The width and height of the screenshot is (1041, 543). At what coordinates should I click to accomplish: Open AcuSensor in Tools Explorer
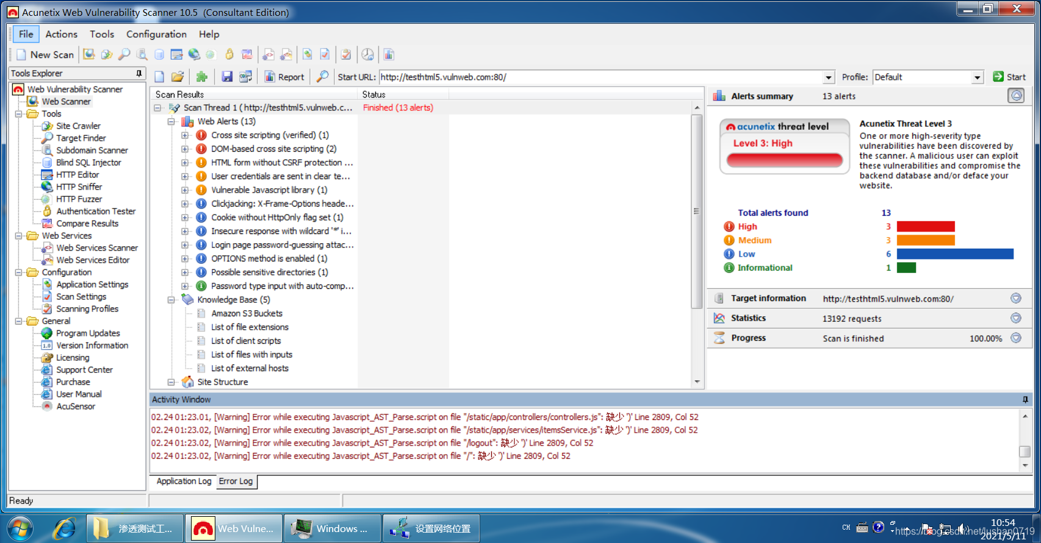[76, 406]
